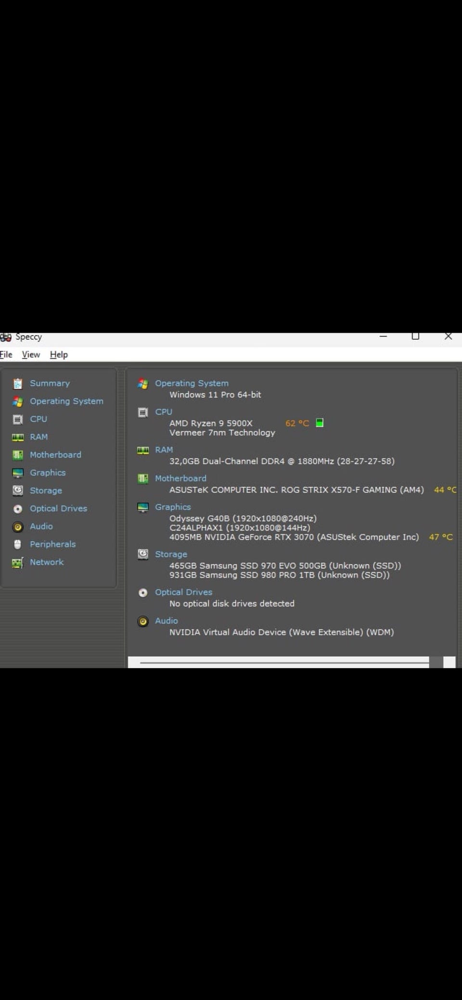Select Summary in the sidebar

coord(50,383)
